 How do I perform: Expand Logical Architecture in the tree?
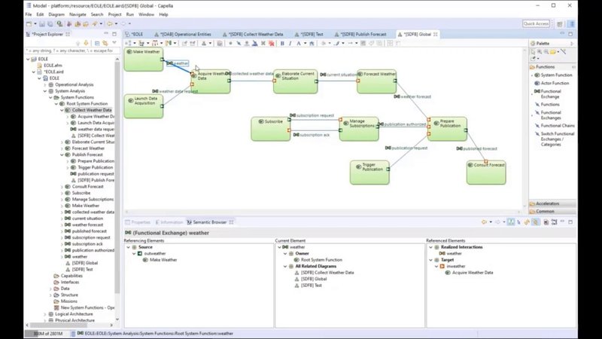point(45,314)
